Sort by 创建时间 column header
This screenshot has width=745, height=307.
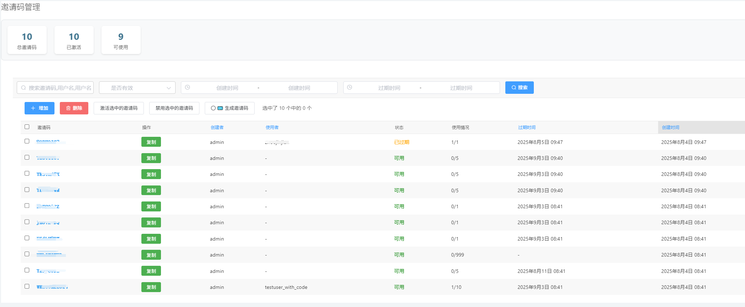coord(671,128)
